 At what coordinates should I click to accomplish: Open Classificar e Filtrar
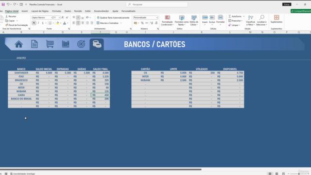250,20
